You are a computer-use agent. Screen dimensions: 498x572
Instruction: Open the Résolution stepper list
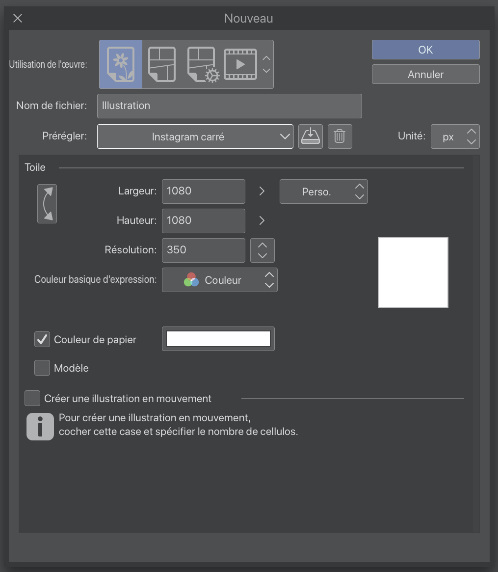(x=262, y=250)
